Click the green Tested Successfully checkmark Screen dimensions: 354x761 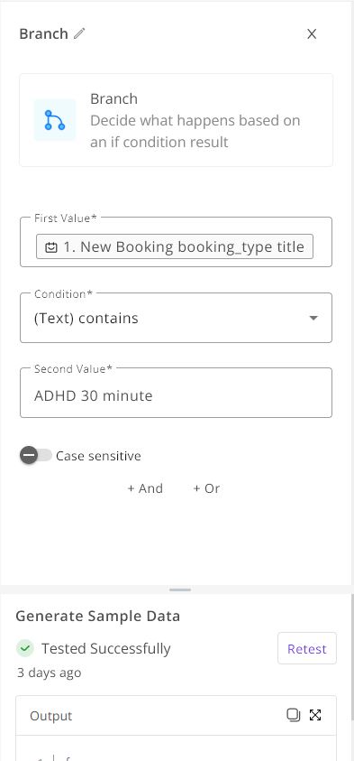(24, 648)
